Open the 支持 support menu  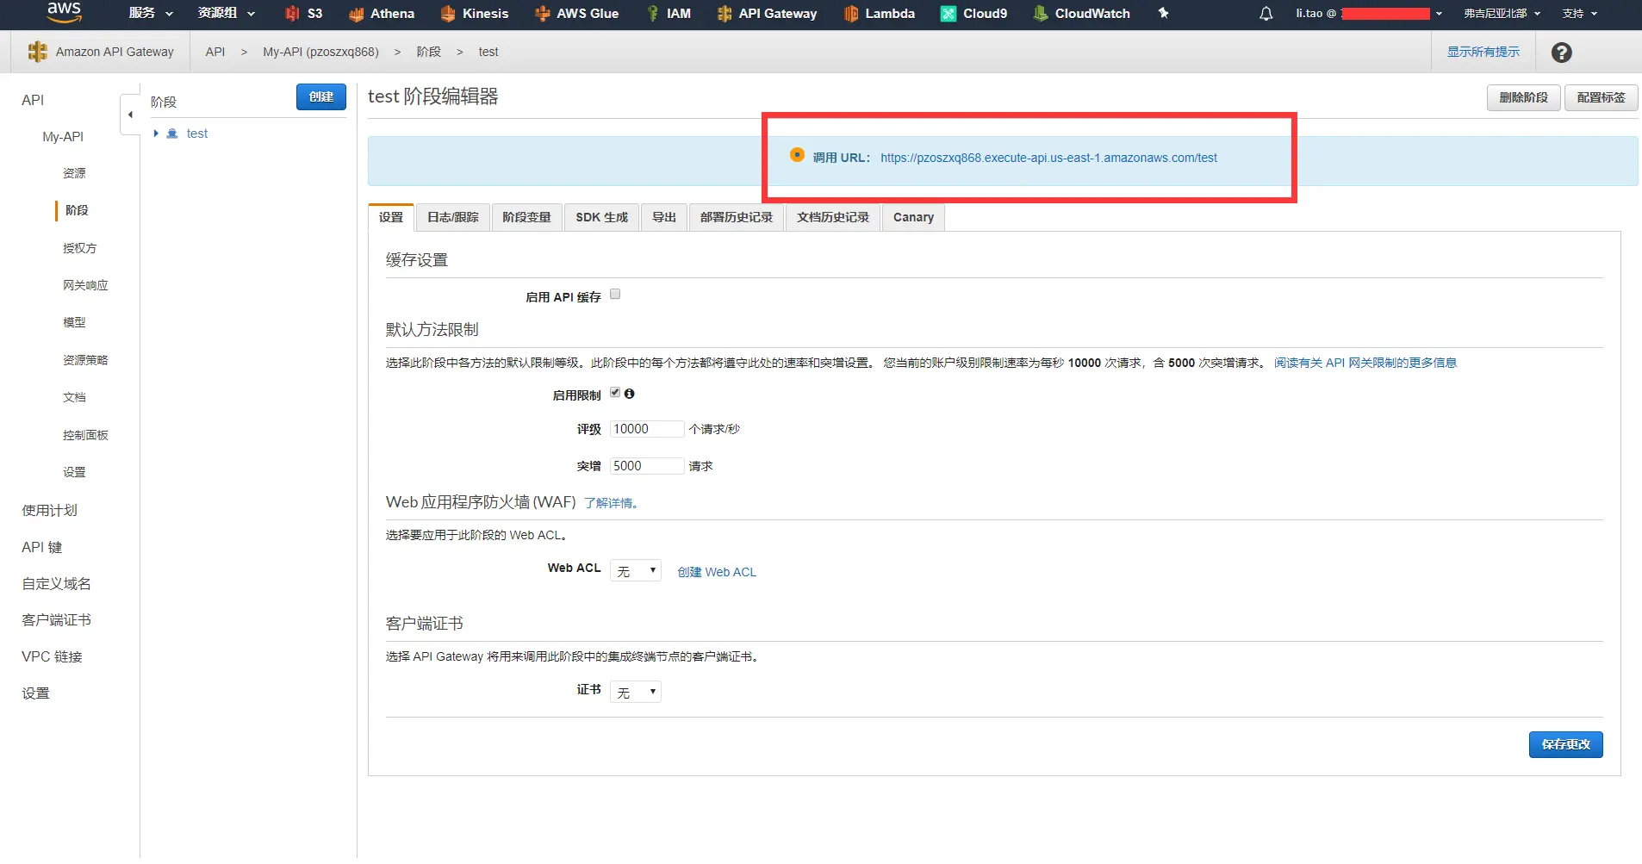[1580, 14]
